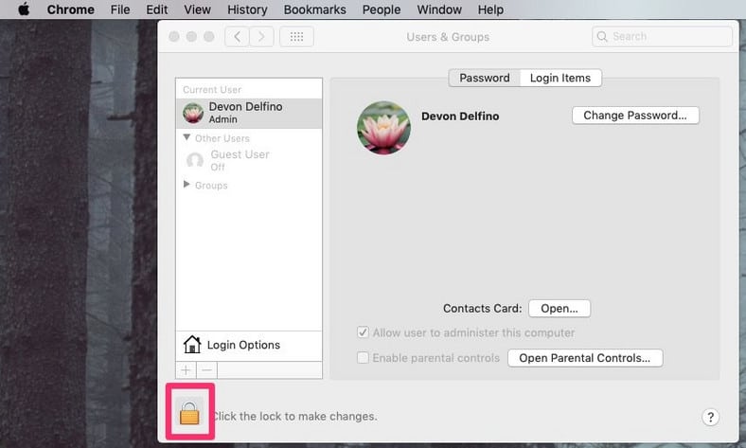Screen dimensions: 746x448
Task: Click Open Parental Controls button
Action: click(585, 358)
